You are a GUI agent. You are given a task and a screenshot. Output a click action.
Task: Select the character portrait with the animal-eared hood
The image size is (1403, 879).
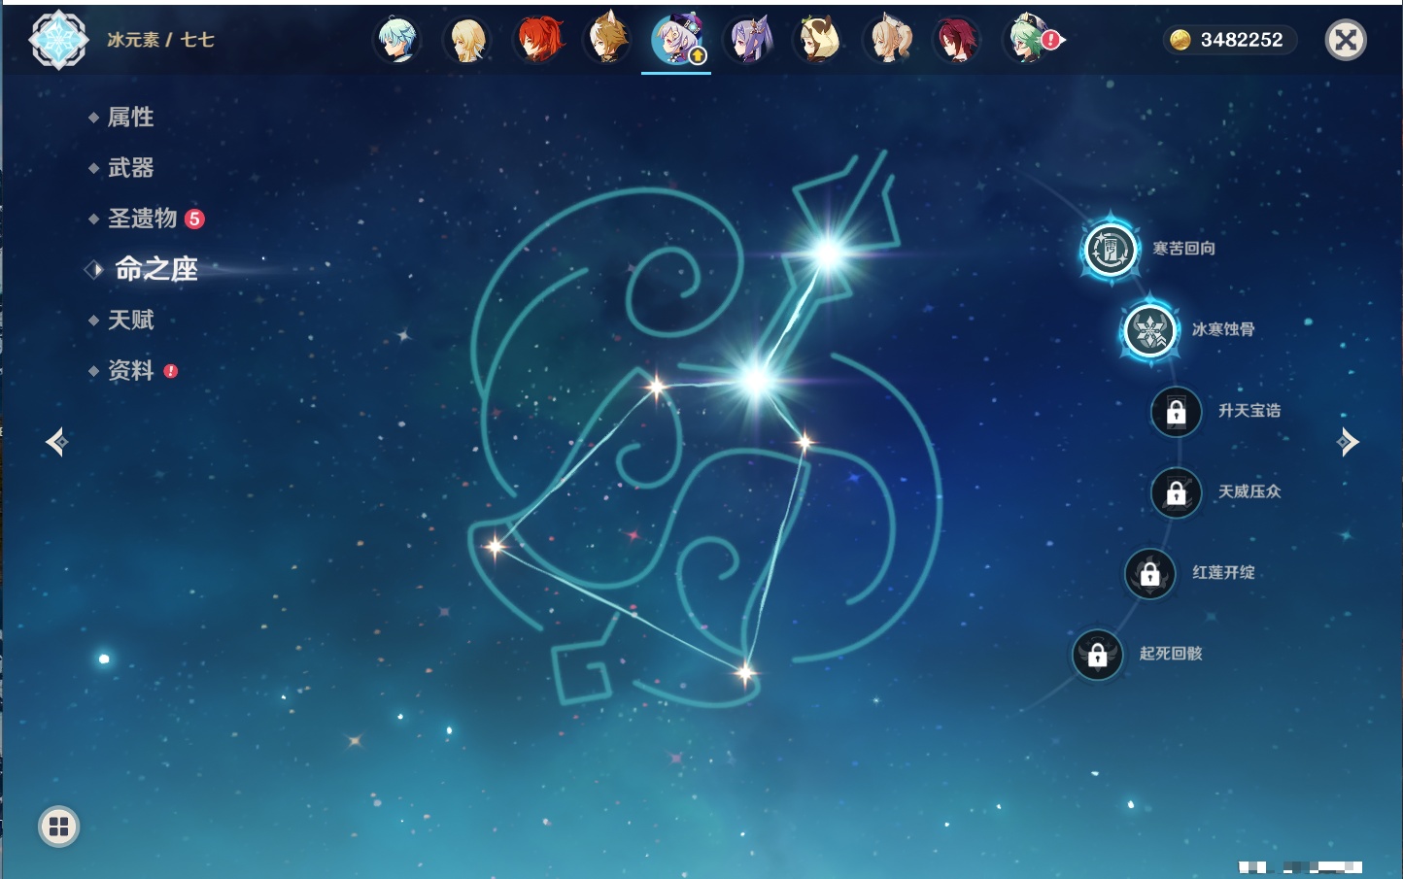[817, 41]
